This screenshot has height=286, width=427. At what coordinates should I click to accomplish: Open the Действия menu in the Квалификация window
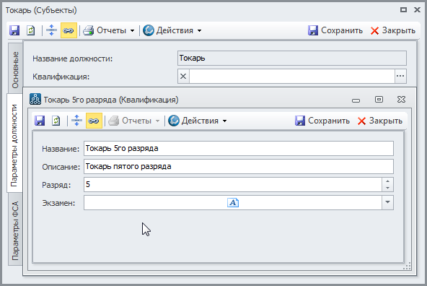click(198, 121)
